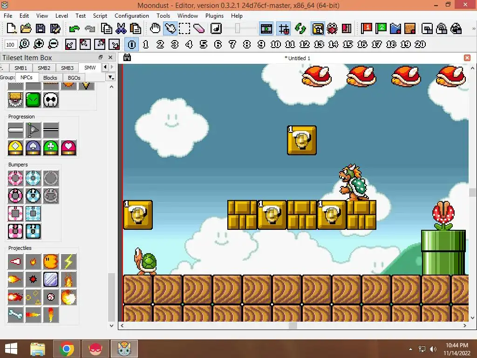Zoom out with the minus magnifier
This screenshot has height=358, width=477.
tap(53, 44)
